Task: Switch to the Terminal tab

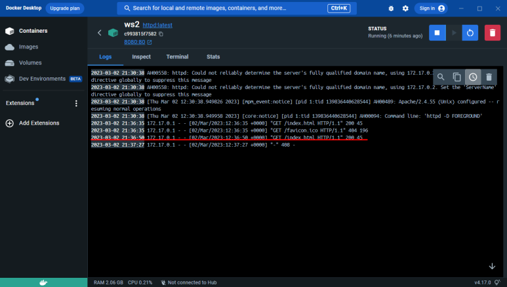Action: tap(177, 57)
